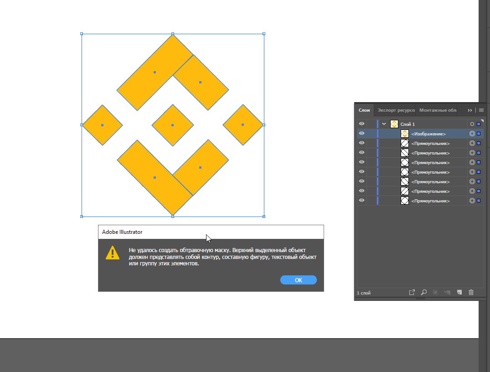Click the Locate Object magnifier icon
Viewport: 490px width, 372px height.
point(424,292)
